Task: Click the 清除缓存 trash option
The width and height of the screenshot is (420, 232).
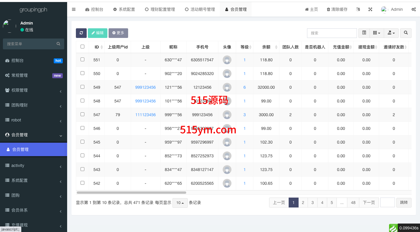Action: pyautogui.click(x=337, y=9)
